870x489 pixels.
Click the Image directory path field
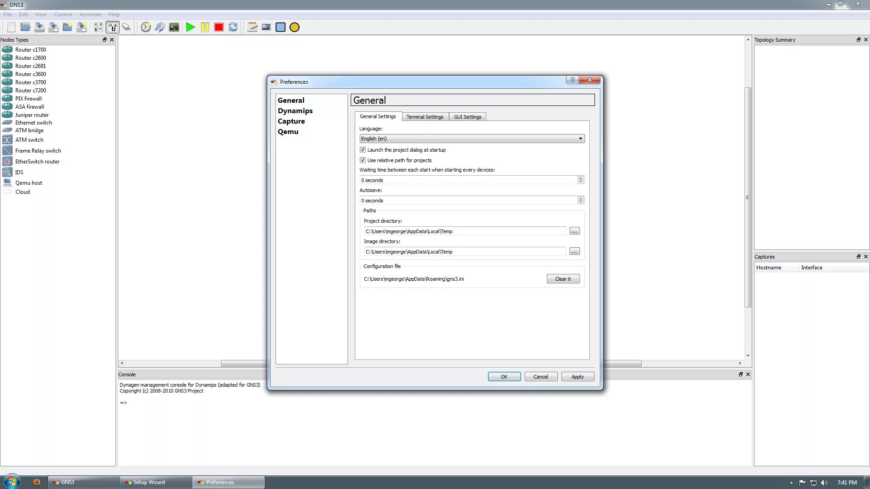point(465,252)
